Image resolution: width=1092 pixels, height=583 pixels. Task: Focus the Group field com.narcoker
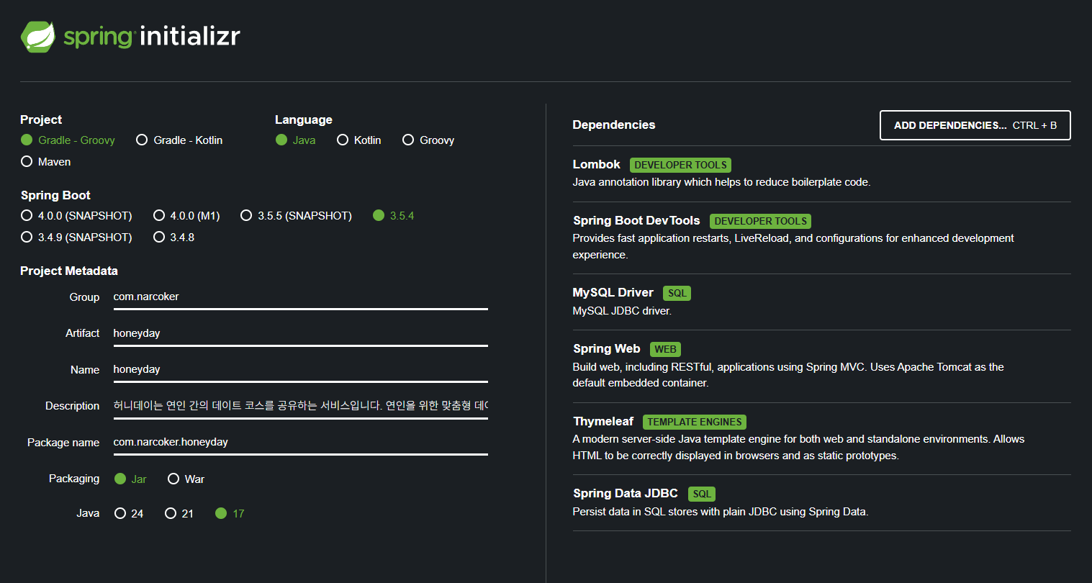point(300,297)
